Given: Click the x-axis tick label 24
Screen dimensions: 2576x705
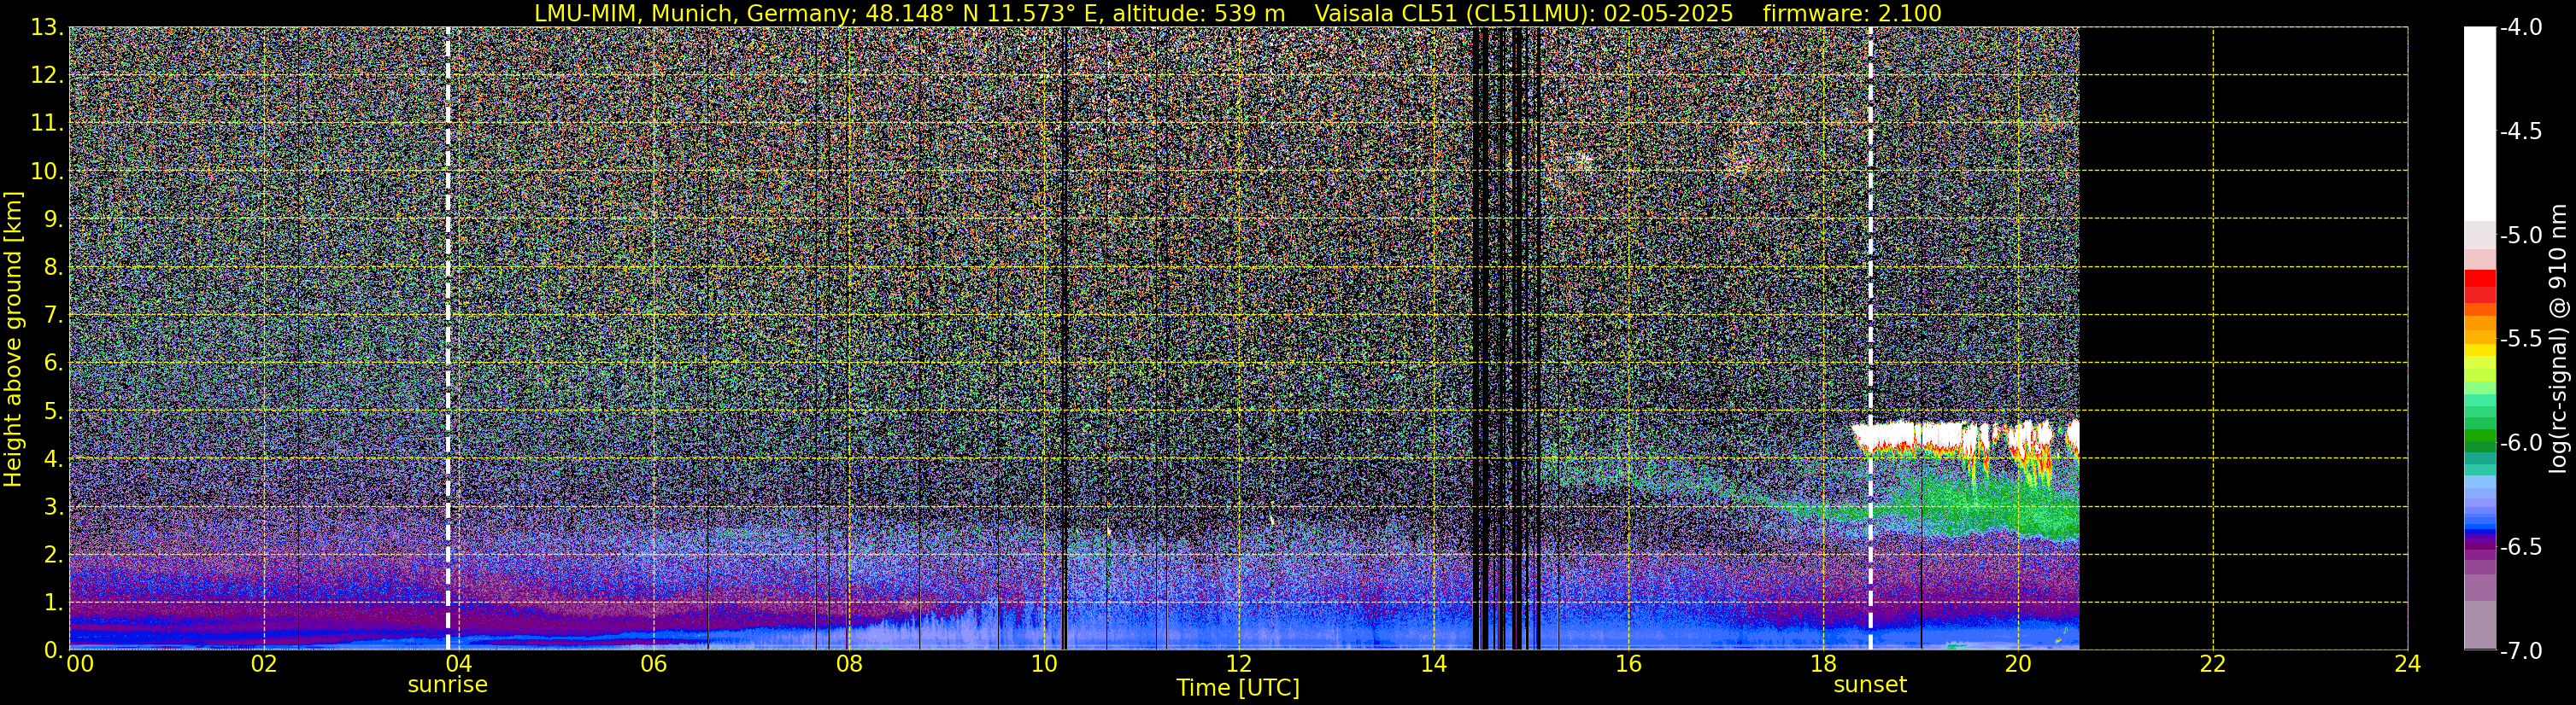Looking at the screenshot, I should point(2408,664).
